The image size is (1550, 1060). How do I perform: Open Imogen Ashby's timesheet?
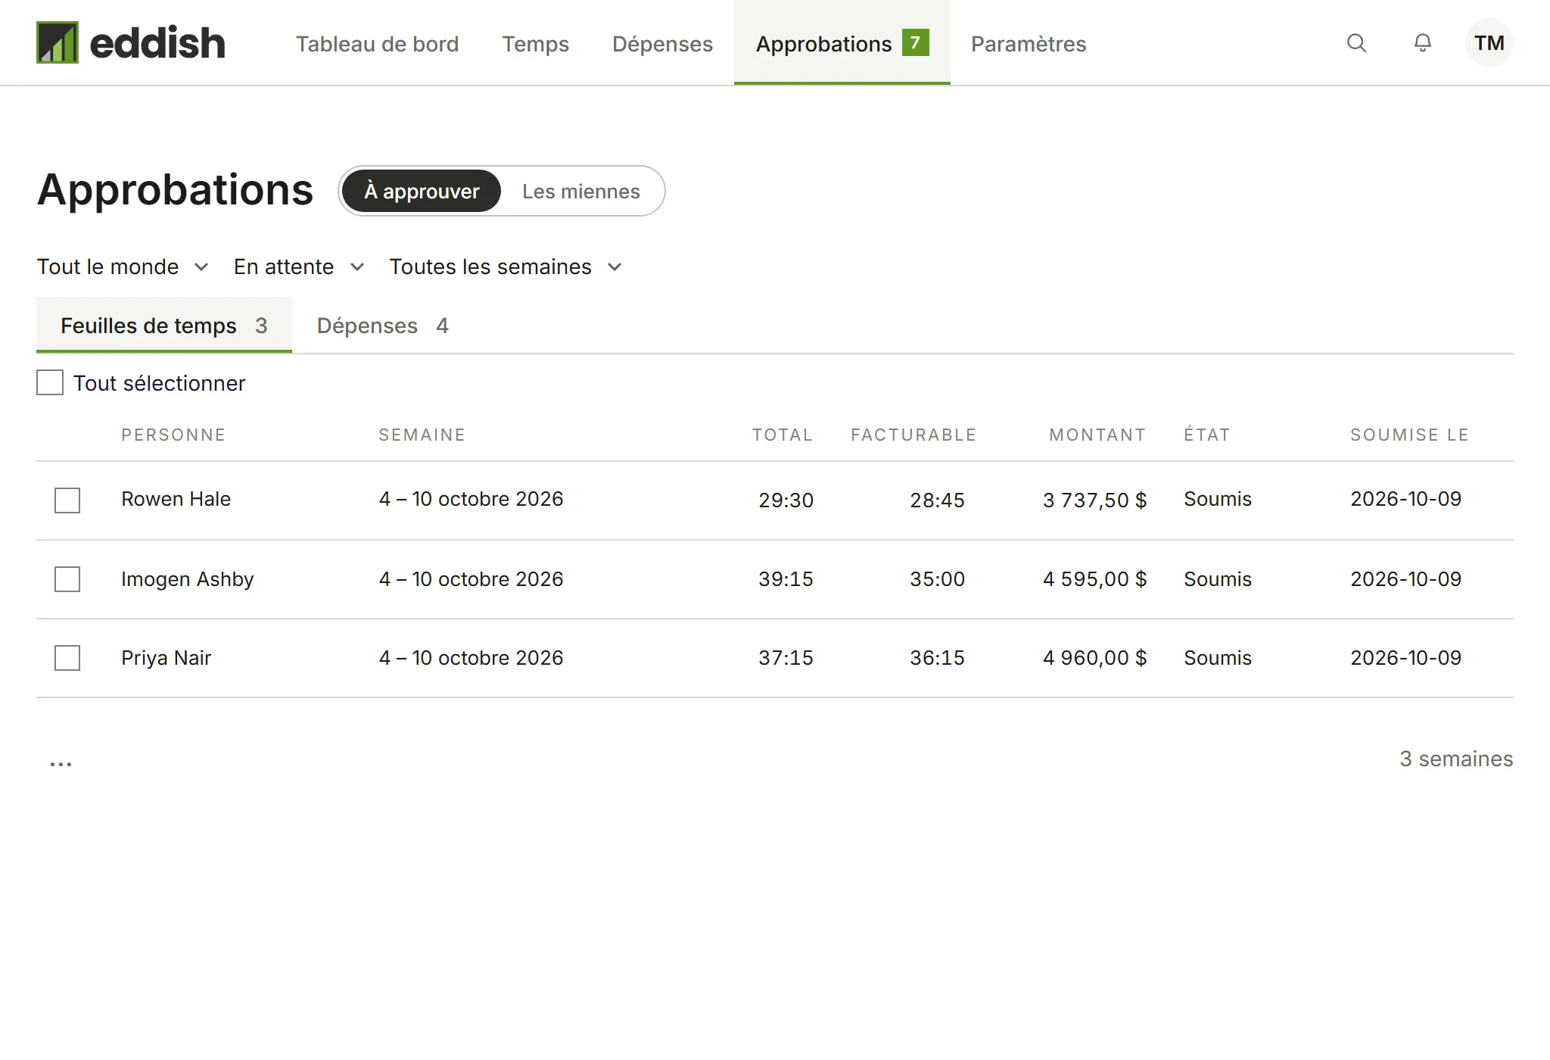tap(188, 579)
